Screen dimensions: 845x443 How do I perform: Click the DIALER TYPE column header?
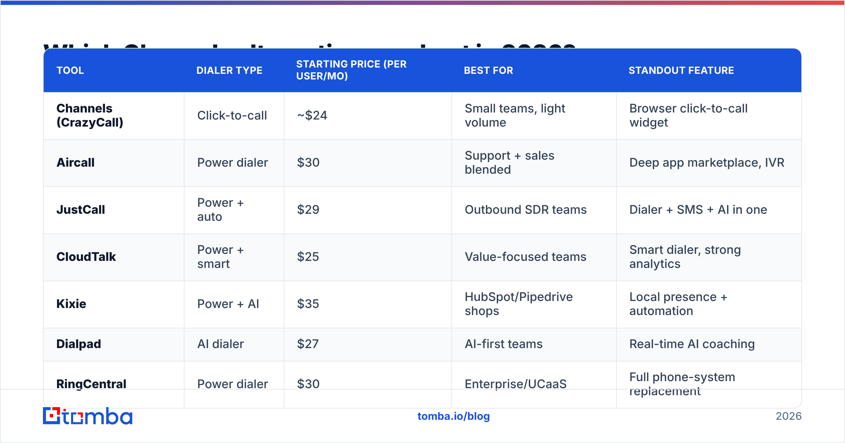229,70
